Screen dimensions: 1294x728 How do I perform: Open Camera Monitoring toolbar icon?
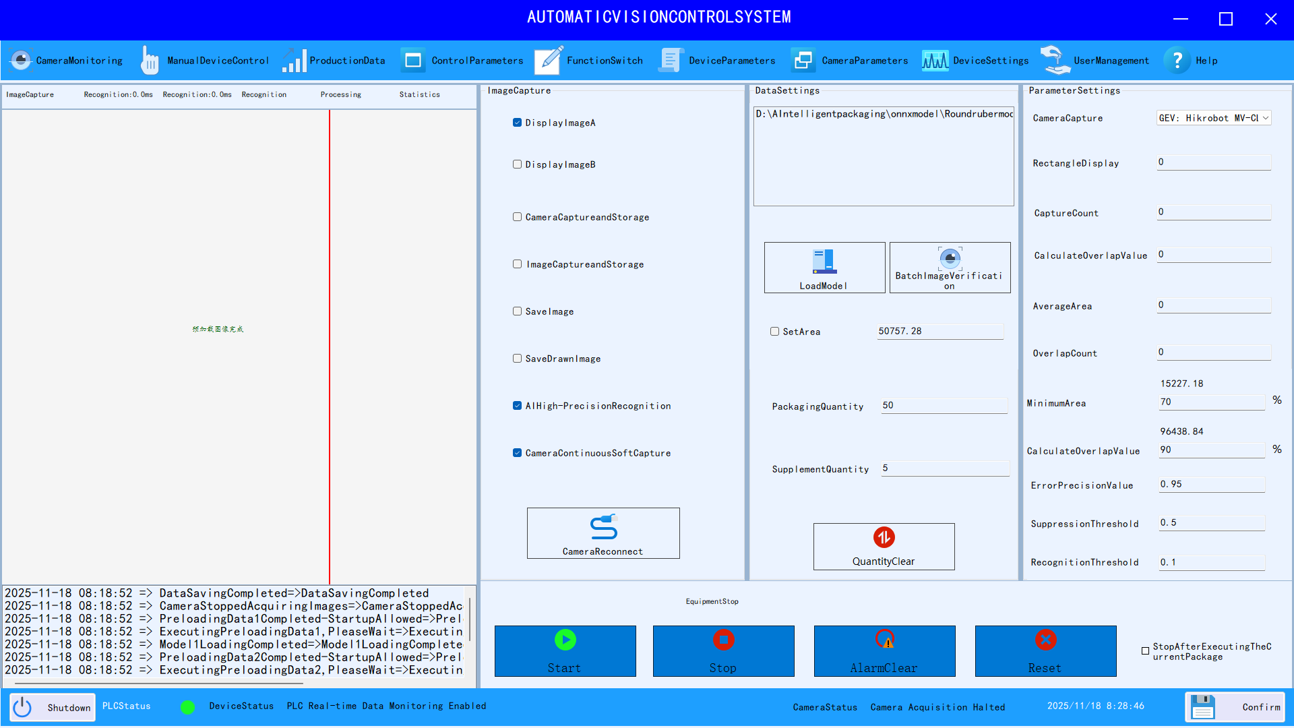22,61
